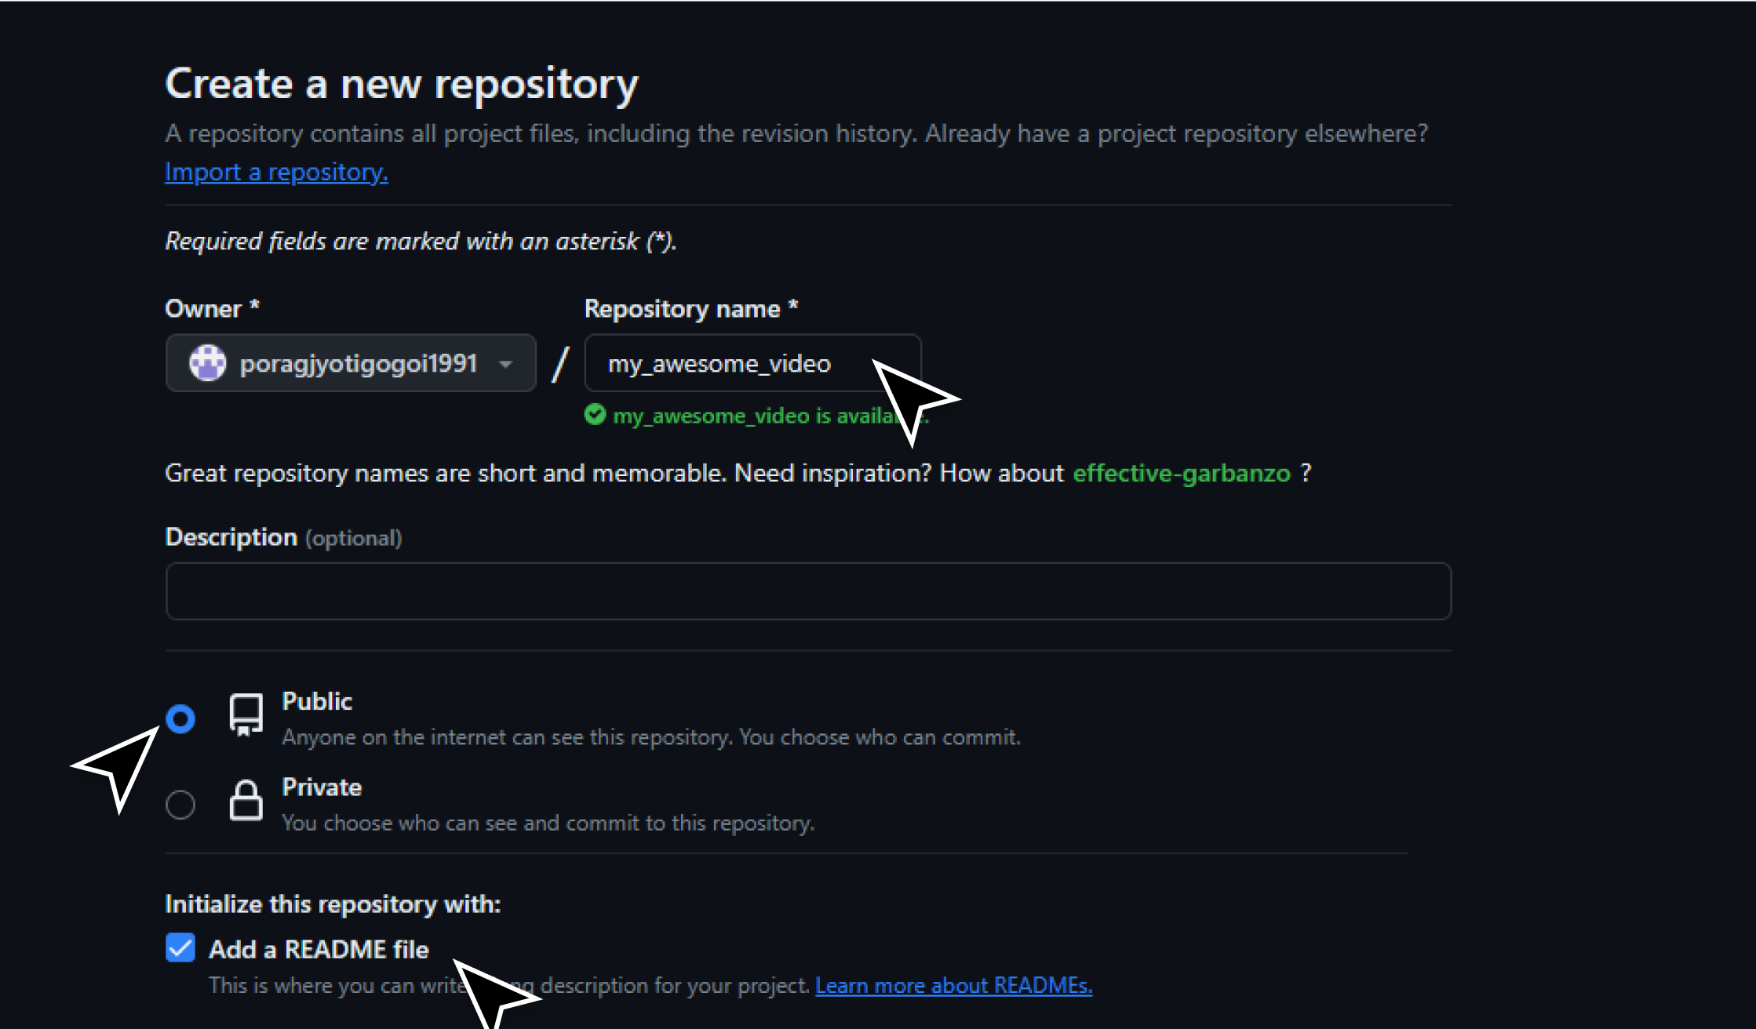Image resolution: width=1756 pixels, height=1029 pixels.
Task: Click the 'Initialize this repository with:' heading
Action: coord(333,904)
